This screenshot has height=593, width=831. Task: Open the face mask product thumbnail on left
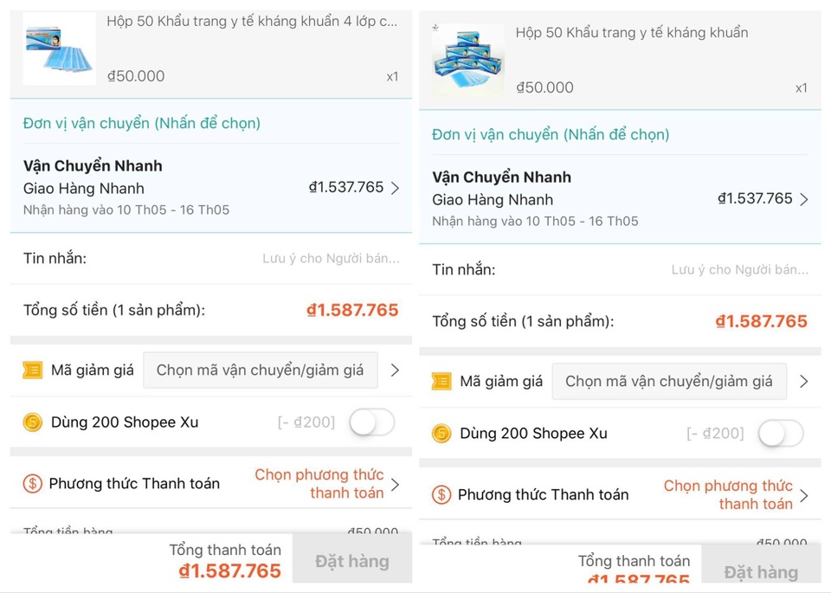coord(59,48)
